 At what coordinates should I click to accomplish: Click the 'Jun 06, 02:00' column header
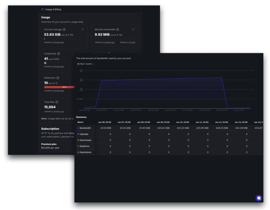click(x=104, y=122)
